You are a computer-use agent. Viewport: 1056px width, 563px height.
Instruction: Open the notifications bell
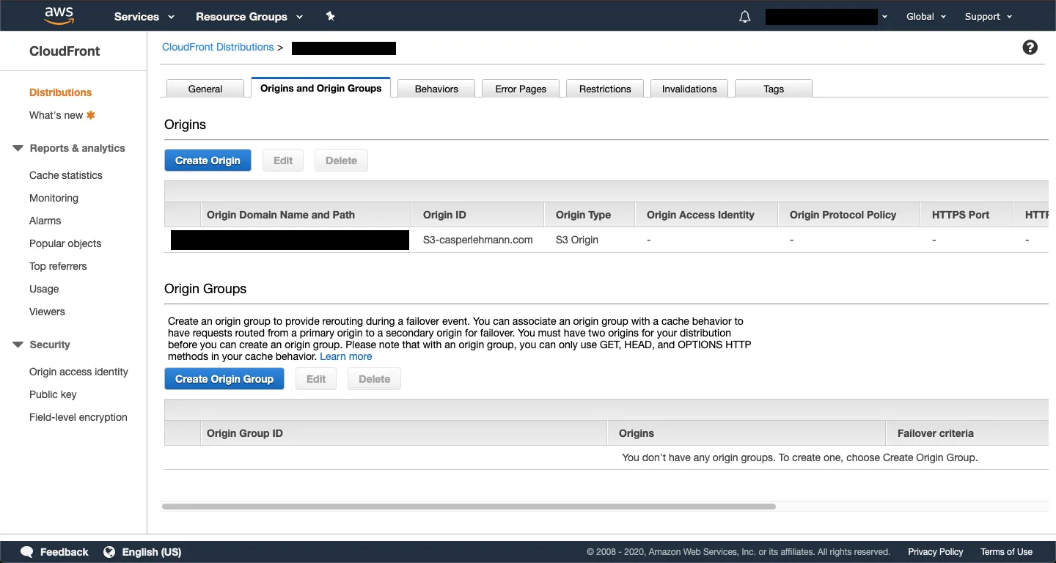(x=744, y=16)
